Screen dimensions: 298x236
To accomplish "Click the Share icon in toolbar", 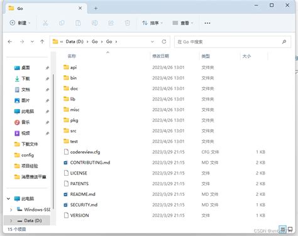I will (x=111, y=23).
